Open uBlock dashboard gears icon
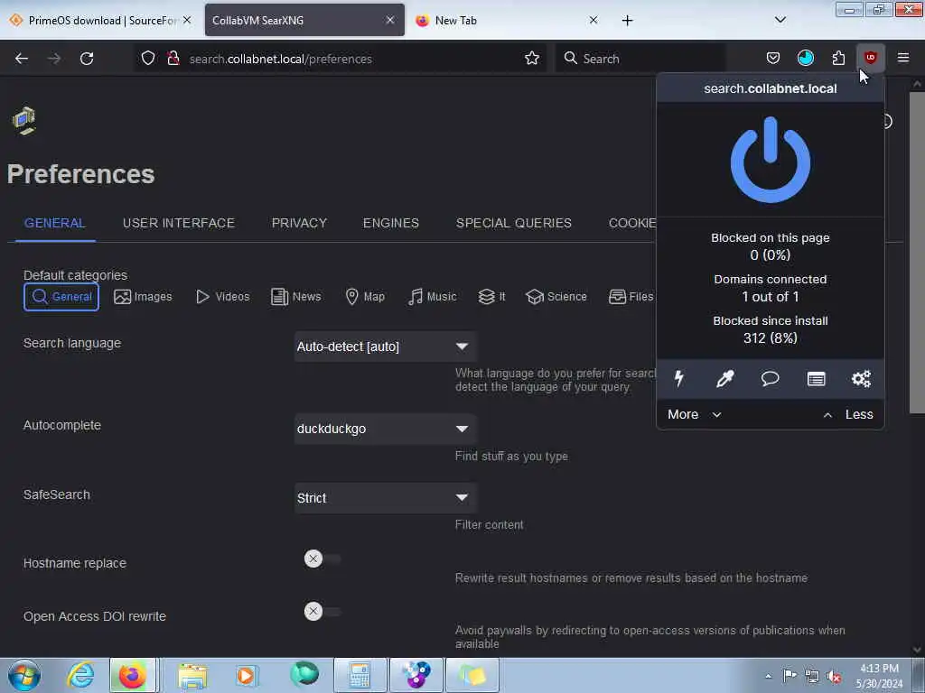The width and height of the screenshot is (925, 693). tap(861, 378)
